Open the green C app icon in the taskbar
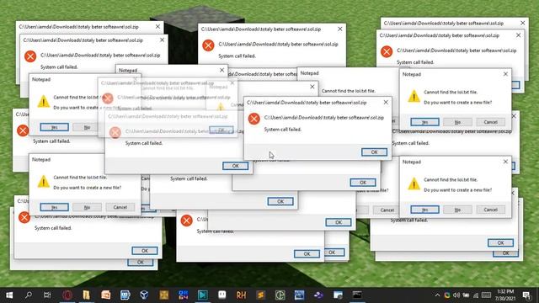 tap(280, 295)
